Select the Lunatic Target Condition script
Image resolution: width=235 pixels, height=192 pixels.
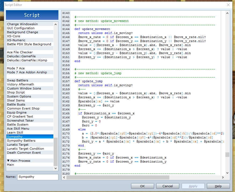(25, 149)
